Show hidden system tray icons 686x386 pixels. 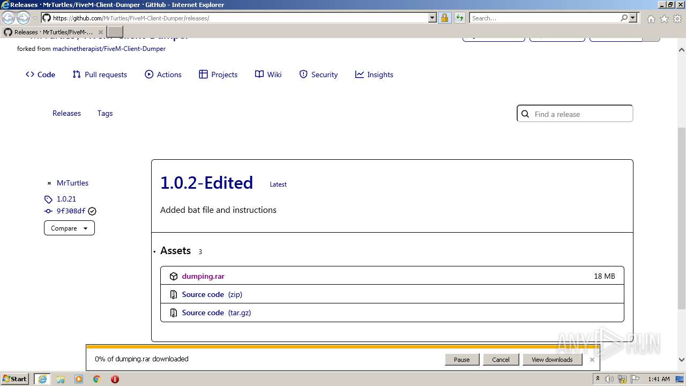click(598, 379)
